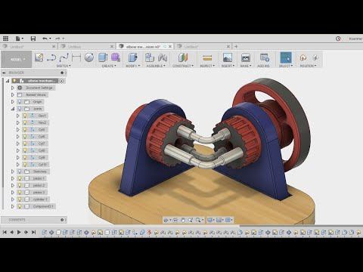Expand the Origin folder arrow
This screenshot has height=272, width=363.
click(13, 102)
